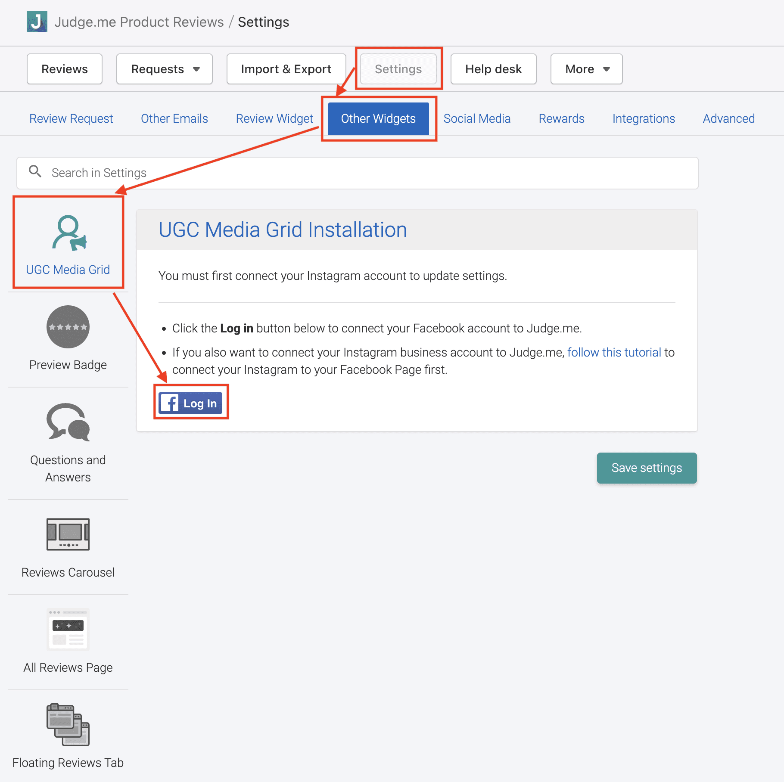Click the Floating Reviews Tab icon

[68, 725]
